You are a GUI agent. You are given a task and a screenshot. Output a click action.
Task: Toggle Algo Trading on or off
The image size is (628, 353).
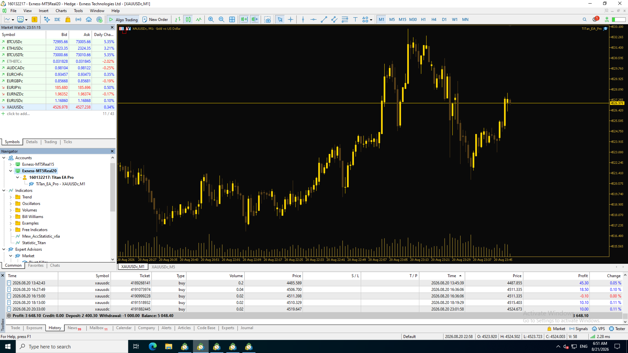coord(123,20)
